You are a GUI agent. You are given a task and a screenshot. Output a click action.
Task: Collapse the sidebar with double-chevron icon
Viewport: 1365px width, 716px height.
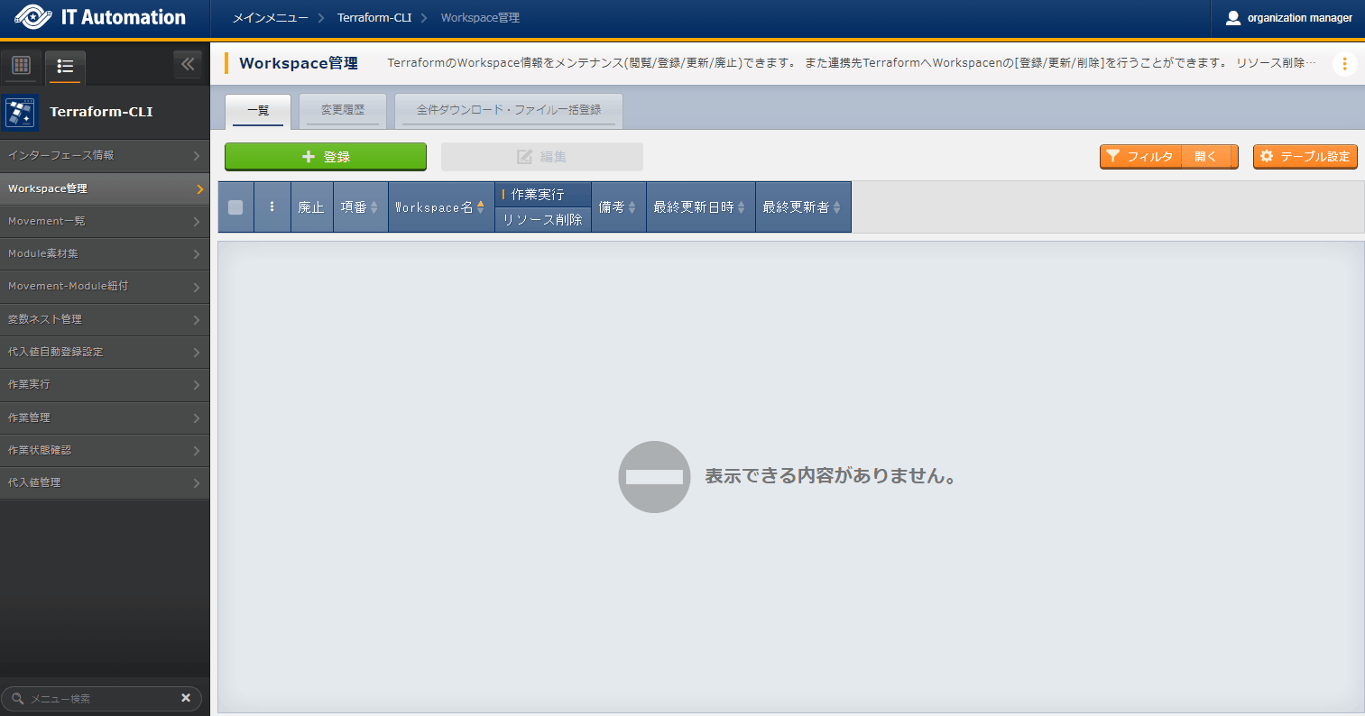click(188, 64)
